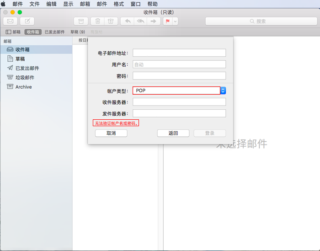Image resolution: width=320 pixels, height=251 pixels.
Task: Select 收件箱 in the sidebar
Action: tap(36, 49)
